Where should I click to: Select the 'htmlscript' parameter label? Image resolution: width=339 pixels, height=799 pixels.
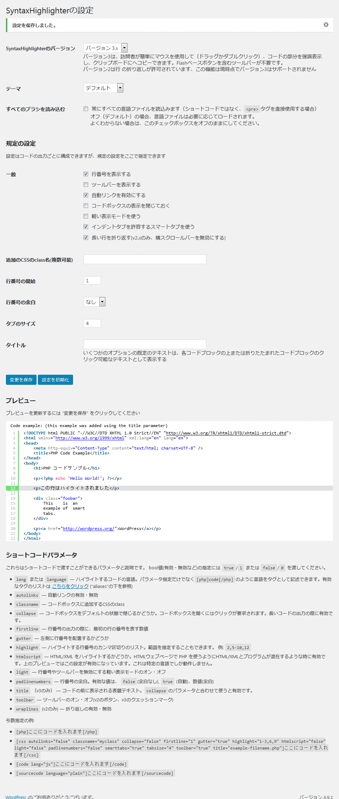(28, 657)
